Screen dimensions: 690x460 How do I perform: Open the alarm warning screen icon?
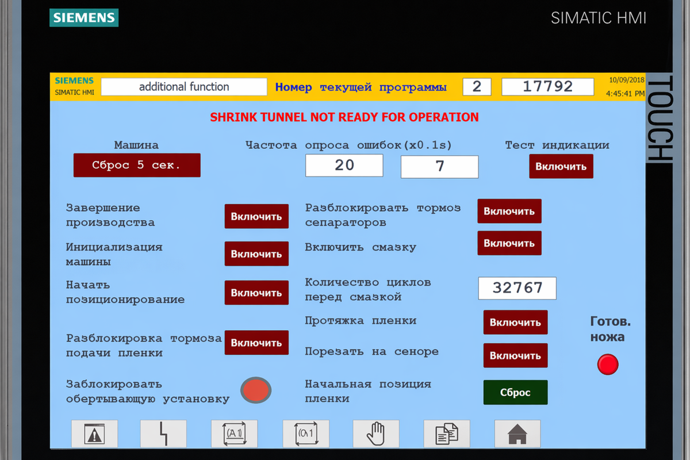click(94, 434)
